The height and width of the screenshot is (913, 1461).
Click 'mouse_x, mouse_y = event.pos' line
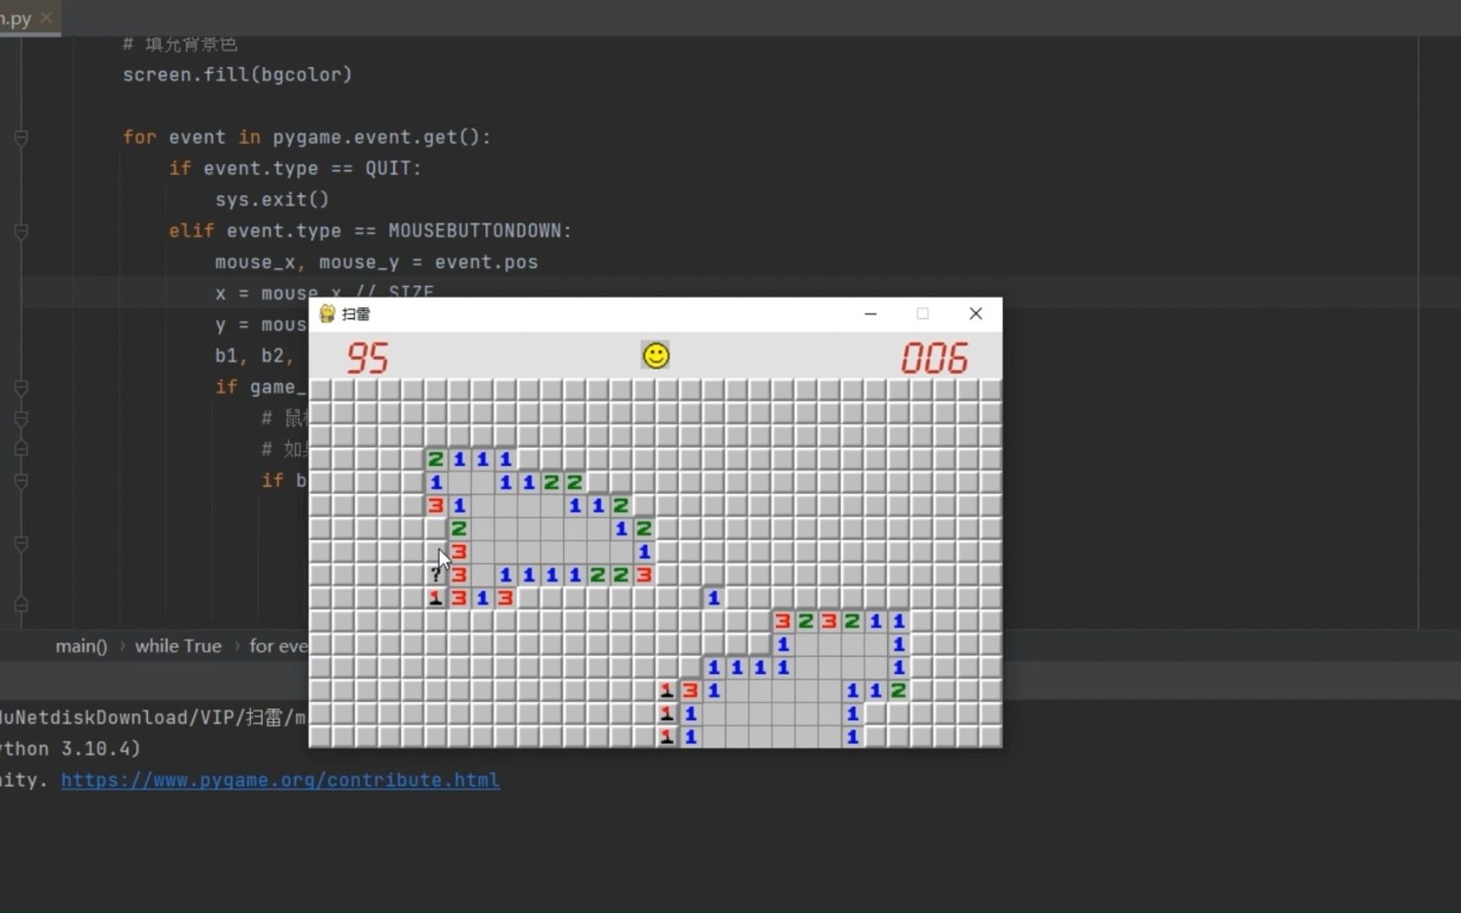(376, 262)
